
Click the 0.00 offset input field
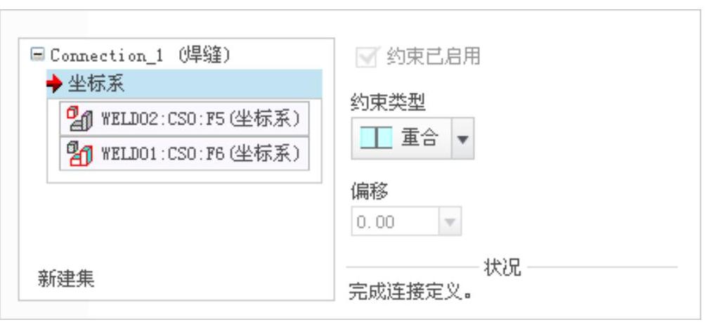[x=395, y=221]
